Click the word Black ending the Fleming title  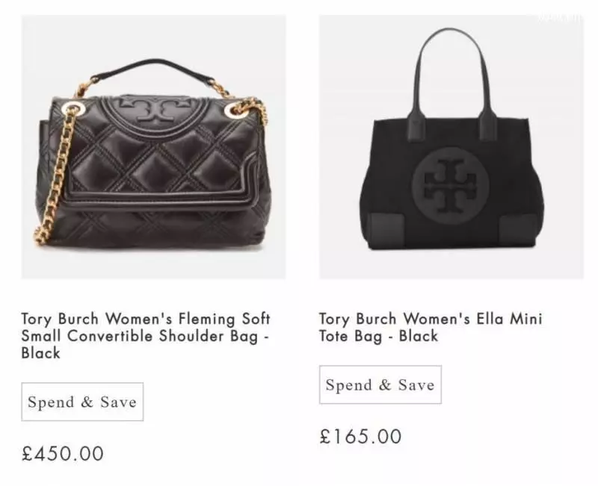click(x=41, y=353)
